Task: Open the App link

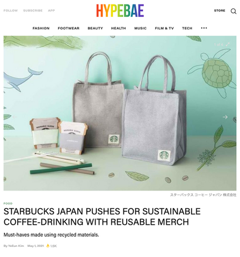Action: coord(52,11)
